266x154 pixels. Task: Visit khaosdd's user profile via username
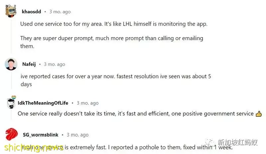tap(31, 12)
